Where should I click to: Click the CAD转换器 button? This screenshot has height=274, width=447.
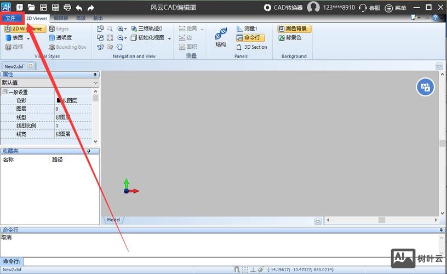[283, 8]
